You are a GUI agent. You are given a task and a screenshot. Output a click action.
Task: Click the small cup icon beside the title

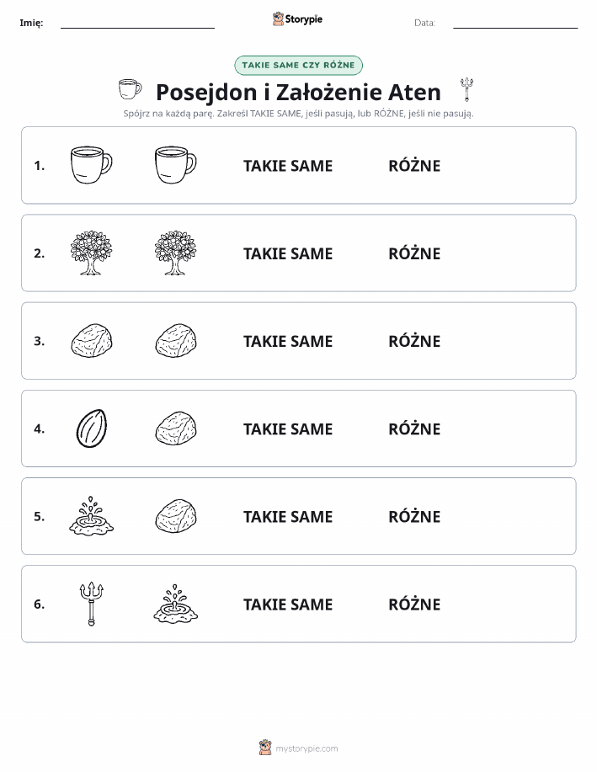tap(130, 89)
